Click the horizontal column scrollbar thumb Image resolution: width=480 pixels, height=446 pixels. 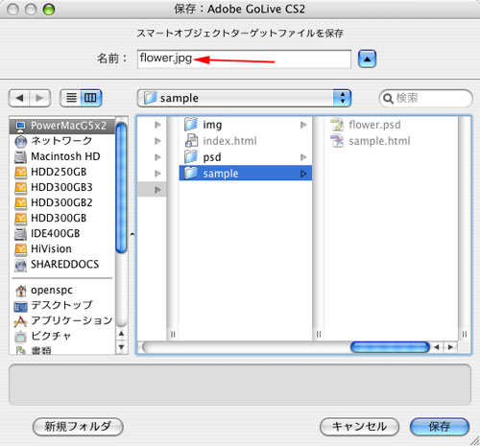coord(390,347)
